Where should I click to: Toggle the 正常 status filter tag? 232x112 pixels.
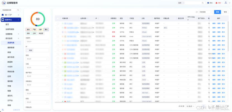pyautogui.click(x=34, y=34)
